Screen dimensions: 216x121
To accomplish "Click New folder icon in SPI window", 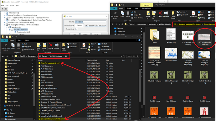I will [x=64, y=47].
